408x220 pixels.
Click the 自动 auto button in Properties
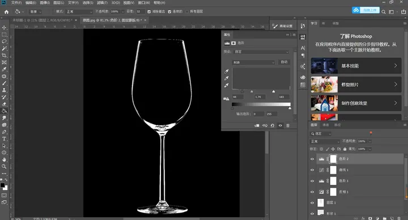[x=284, y=62]
